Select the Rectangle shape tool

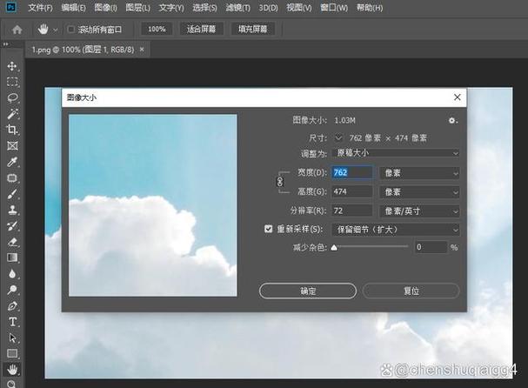pos(12,353)
